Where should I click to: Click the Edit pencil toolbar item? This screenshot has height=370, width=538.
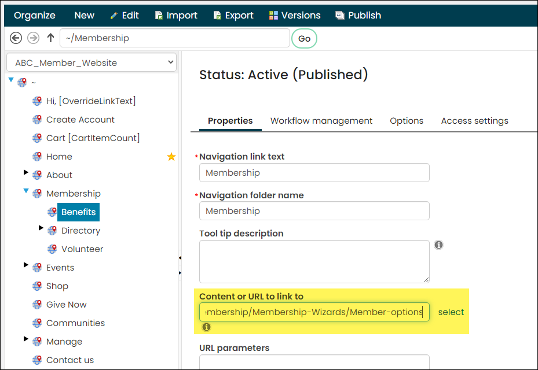tap(125, 16)
